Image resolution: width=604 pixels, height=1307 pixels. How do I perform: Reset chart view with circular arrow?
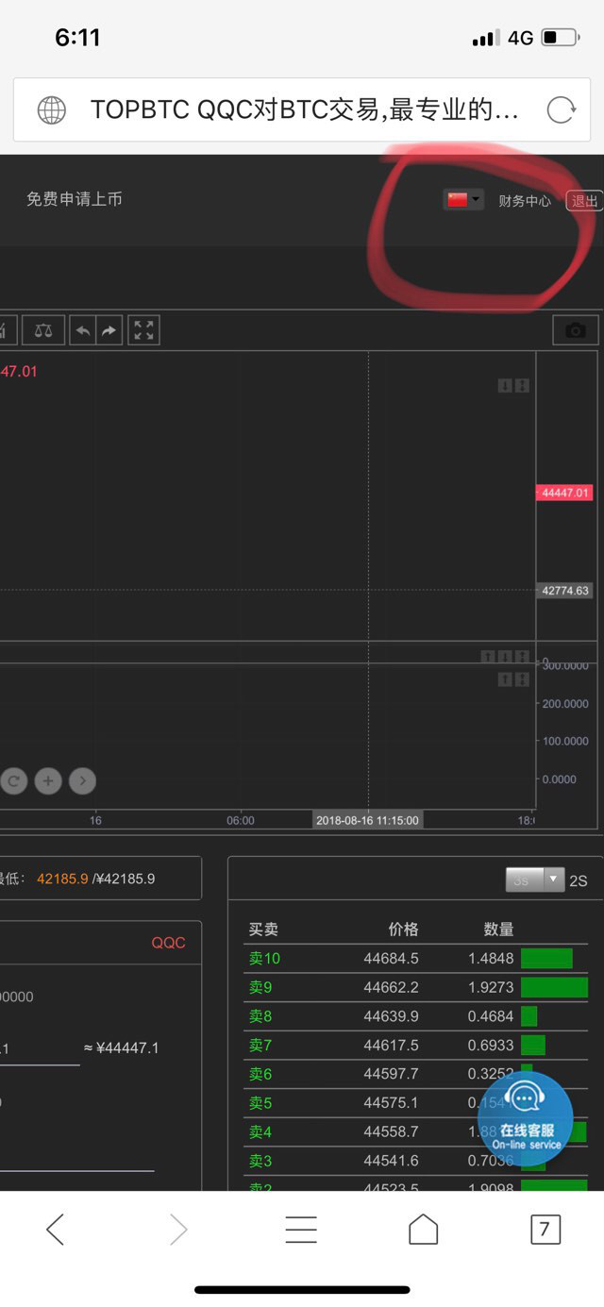coord(13,780)
